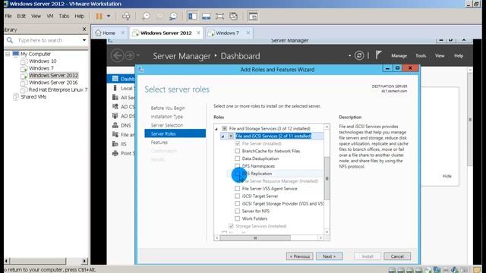The width and height of the screenshot is (486, 273).
Task: Open the VMware Help menu
Action: click(x=79, y=16)
